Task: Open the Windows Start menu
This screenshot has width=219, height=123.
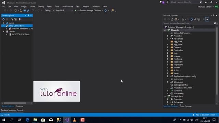Action: (x=4, y=120)
